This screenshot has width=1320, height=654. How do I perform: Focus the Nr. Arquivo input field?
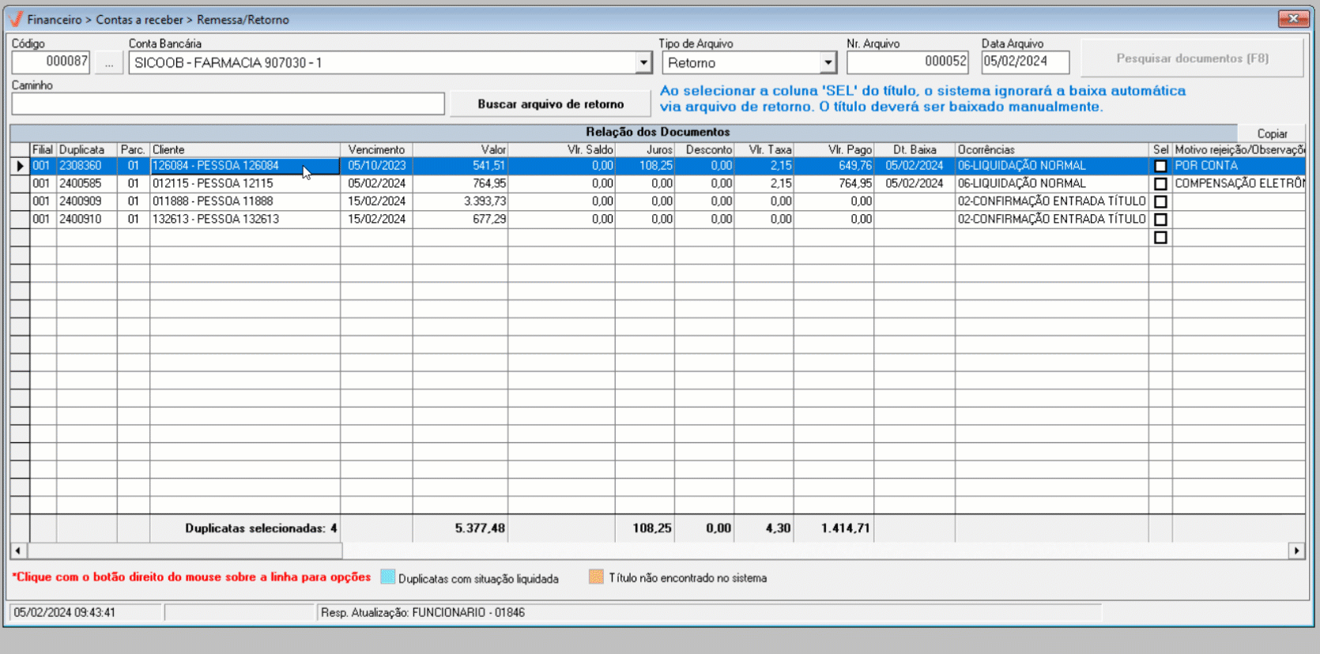(x=907, y=62)
